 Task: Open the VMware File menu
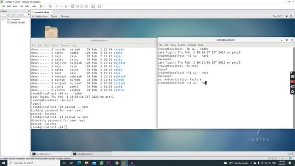click(3, 6)
